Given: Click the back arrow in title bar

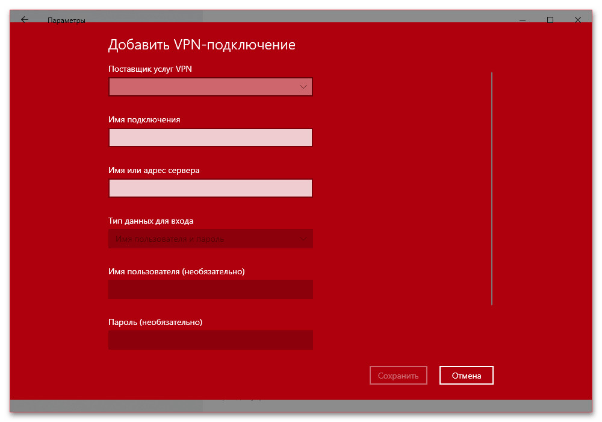Looking at the screenshot, I should coord(25,20).
